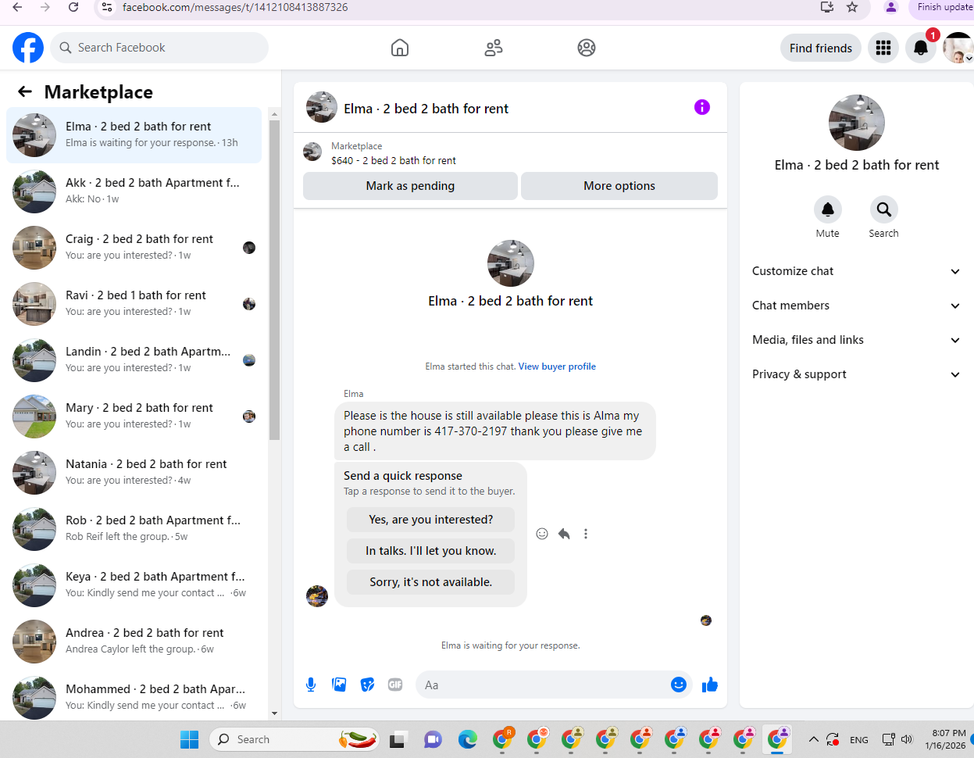The width and height of the screenshot is (974, 758).
Task: Go to Home feed icon
Action: 400,48
